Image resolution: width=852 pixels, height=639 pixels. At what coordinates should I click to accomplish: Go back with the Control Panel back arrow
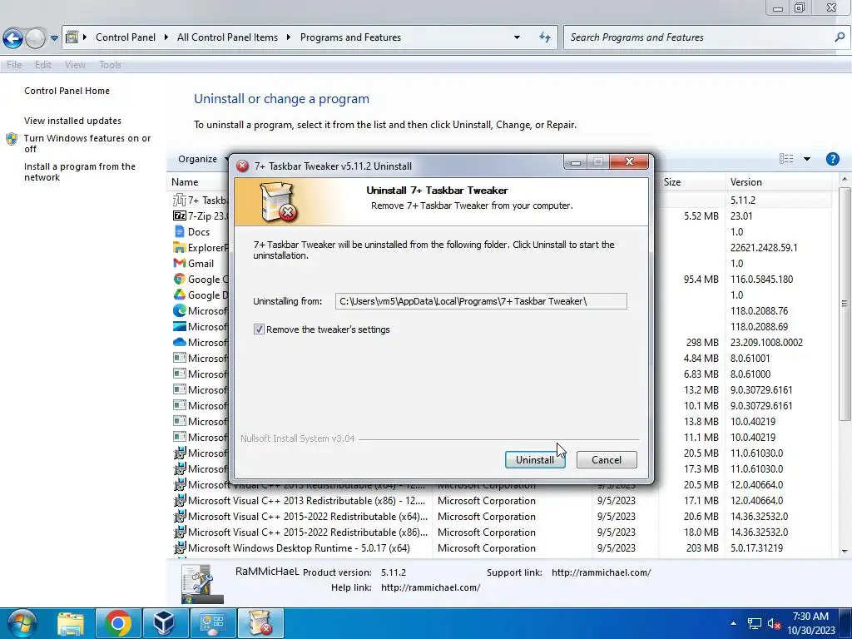coord(12,38)
